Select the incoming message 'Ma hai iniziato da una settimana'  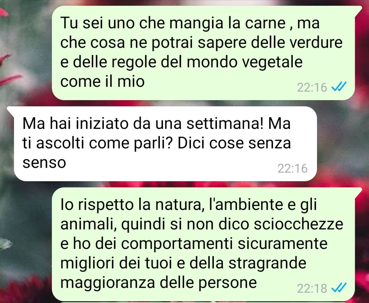[165, 144]
